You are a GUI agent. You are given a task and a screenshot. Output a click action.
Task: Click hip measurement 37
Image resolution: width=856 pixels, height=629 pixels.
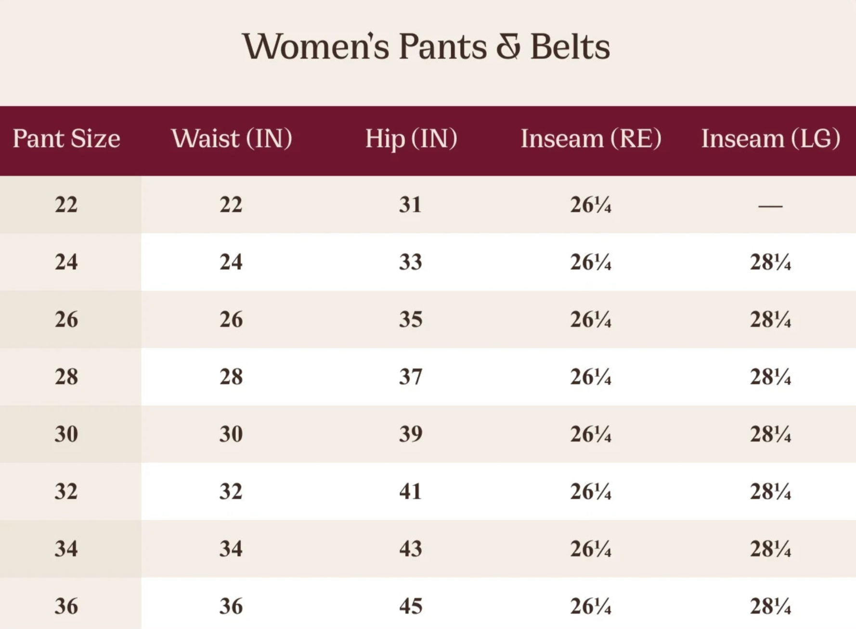point(411,377)
